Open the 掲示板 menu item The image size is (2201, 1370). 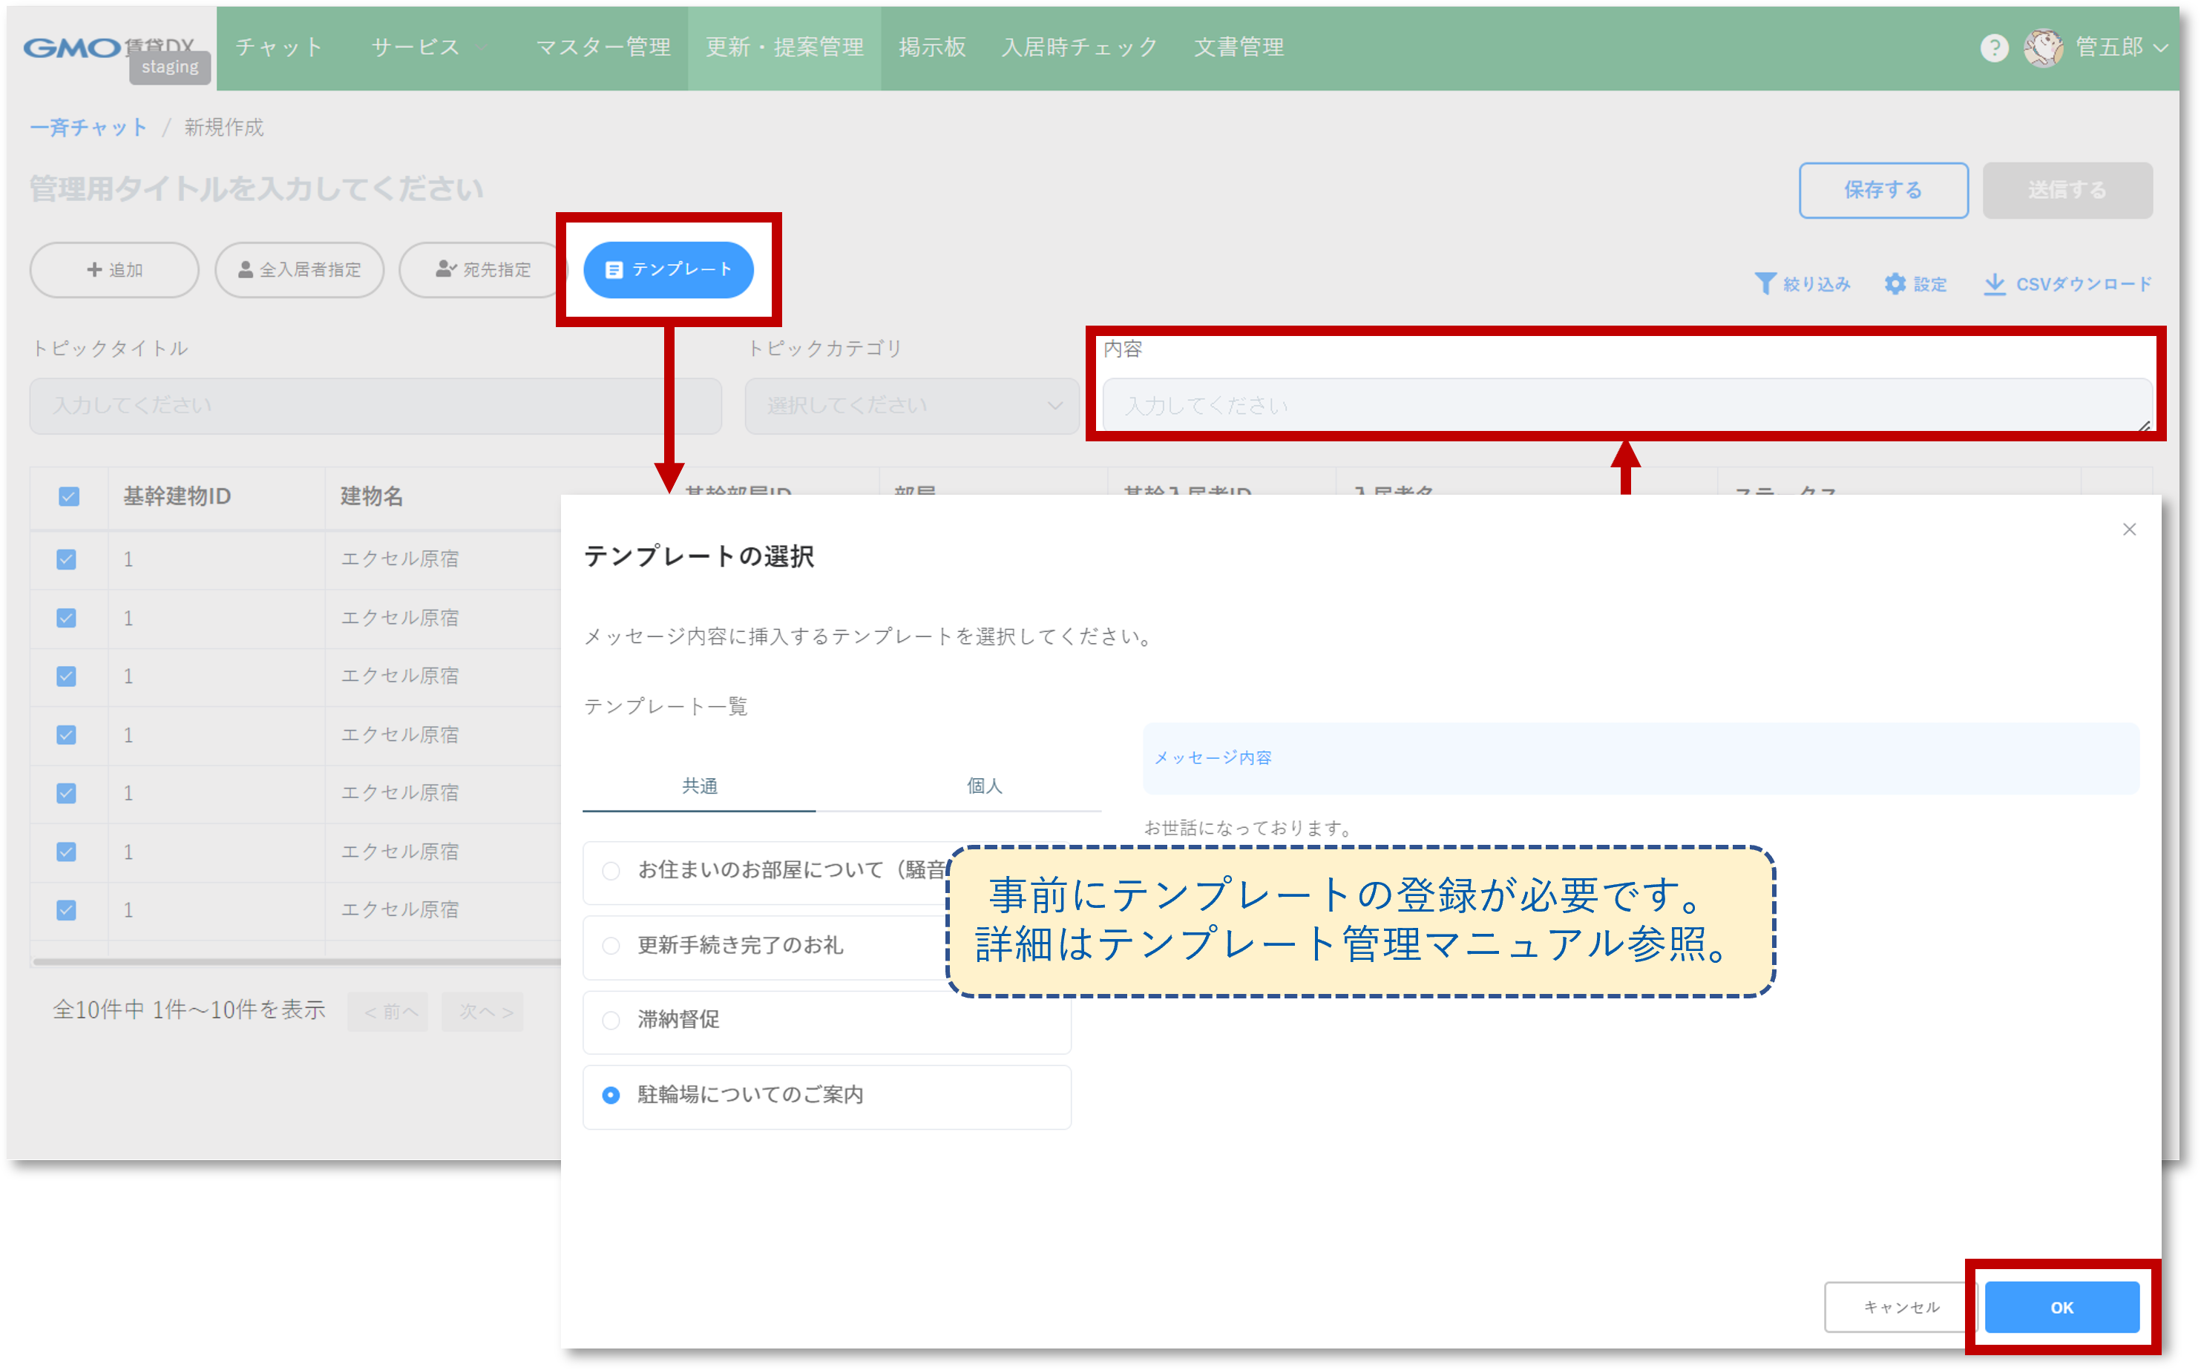[x=932, y=47]
